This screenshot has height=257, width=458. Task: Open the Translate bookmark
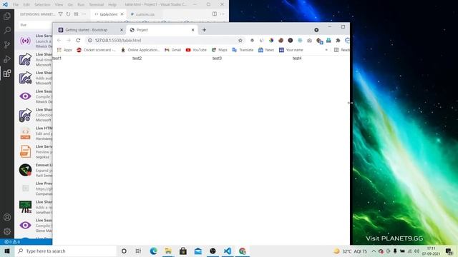tap(243, 50)
